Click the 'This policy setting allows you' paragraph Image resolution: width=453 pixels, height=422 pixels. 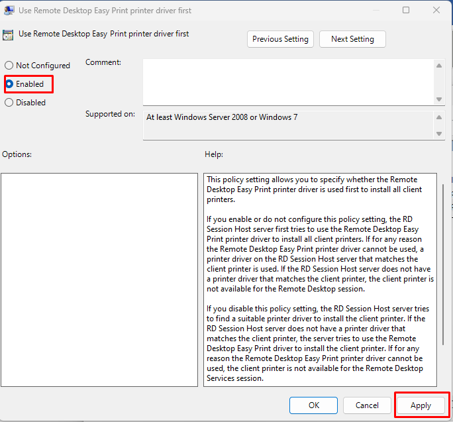[x=315, y=189]
